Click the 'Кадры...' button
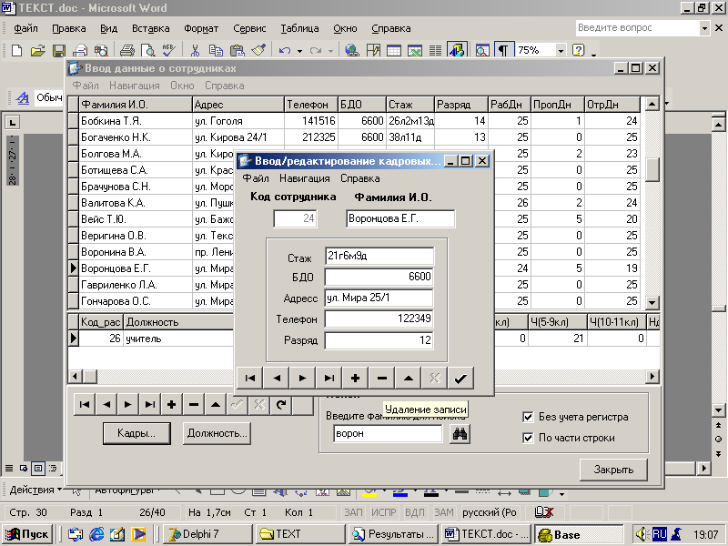The height and width of the screenshot is (546, 728). click(136, 434)
